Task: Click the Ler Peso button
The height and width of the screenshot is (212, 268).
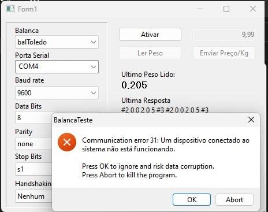Action: [x=150, y=53]
